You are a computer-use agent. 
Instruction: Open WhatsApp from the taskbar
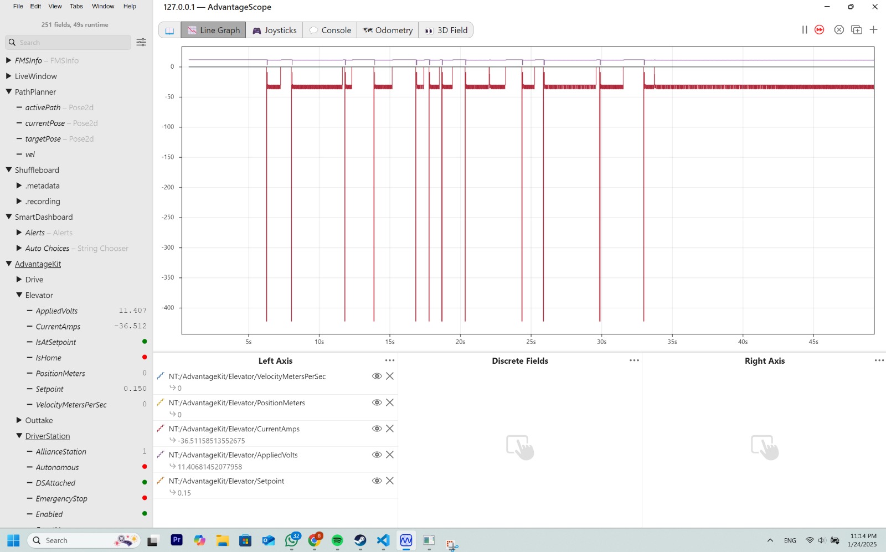point(292,540)
